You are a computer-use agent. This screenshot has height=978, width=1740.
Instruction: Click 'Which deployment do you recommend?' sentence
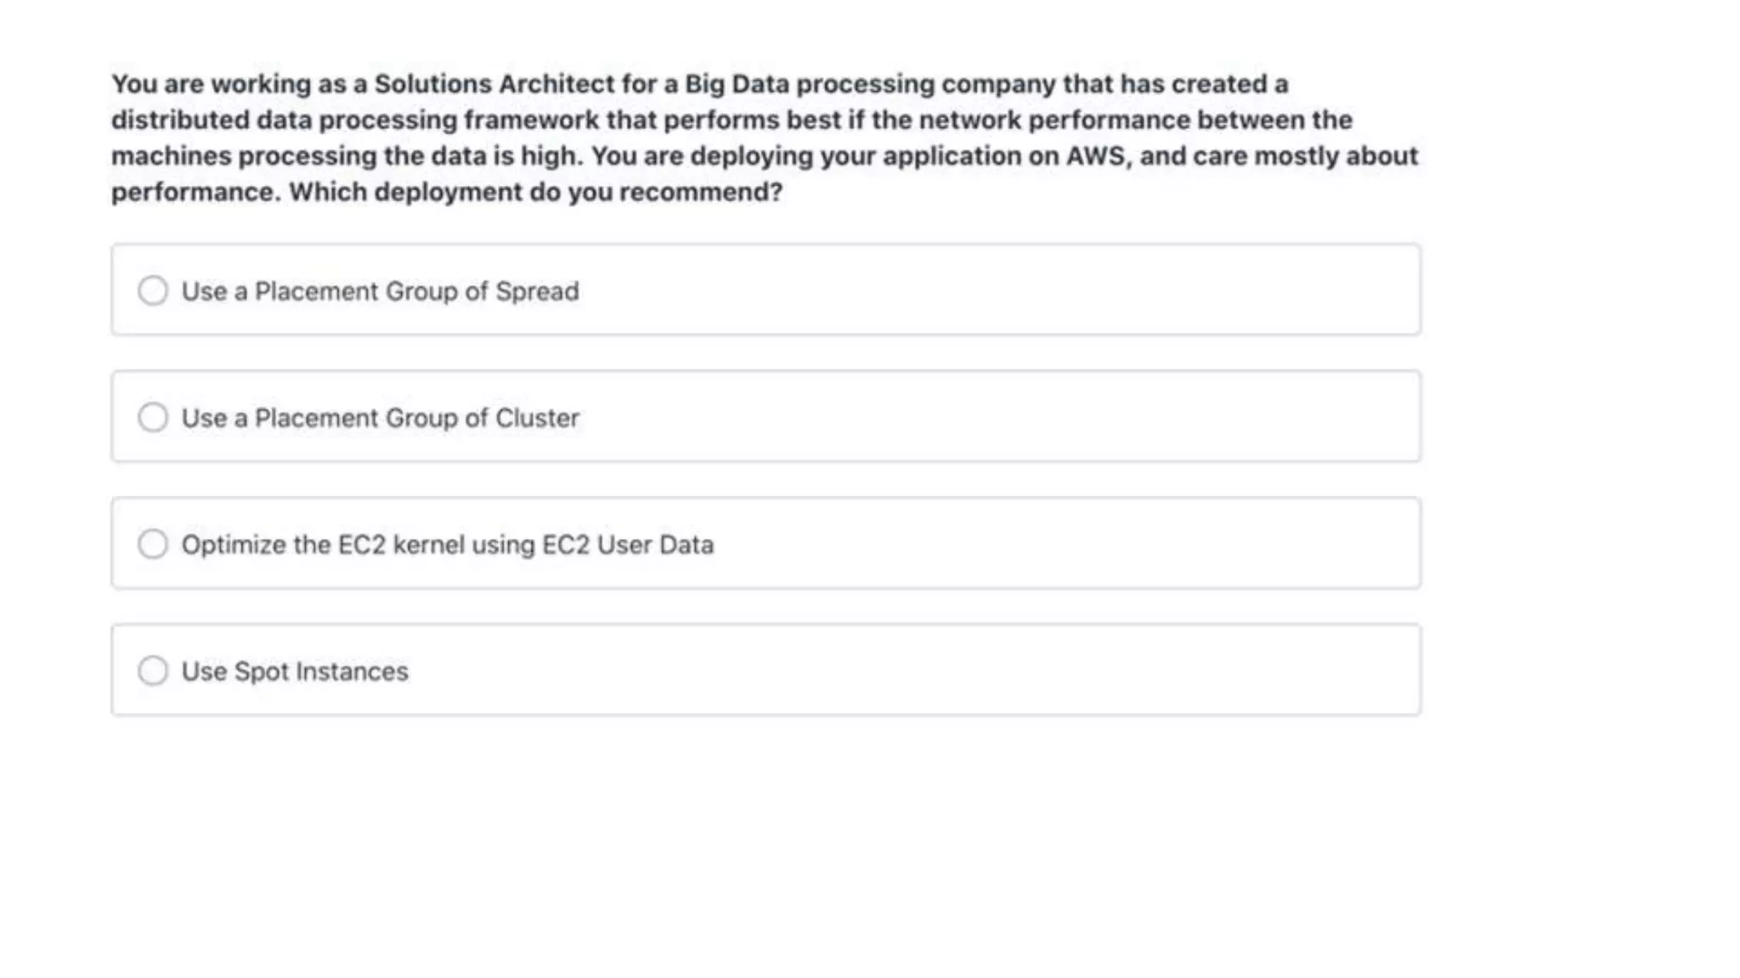pyautogui.click(x=535, y=192)
